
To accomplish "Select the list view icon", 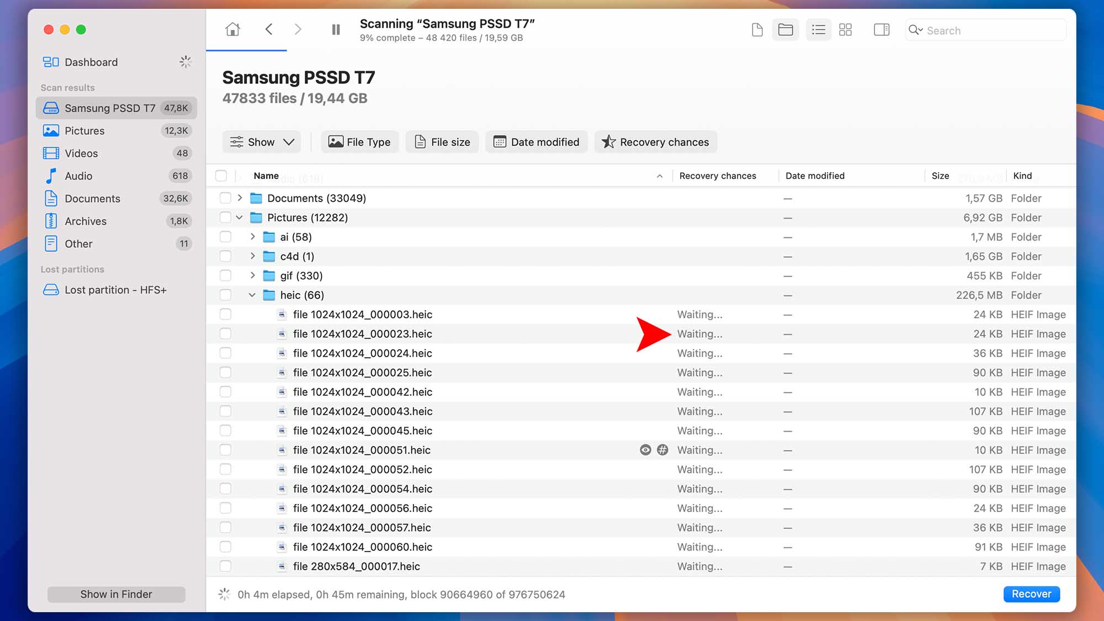I will (x=818, y=30).
